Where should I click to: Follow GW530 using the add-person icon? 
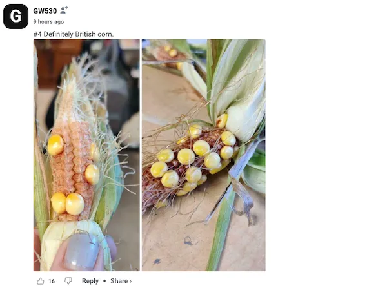click(64, 10)
